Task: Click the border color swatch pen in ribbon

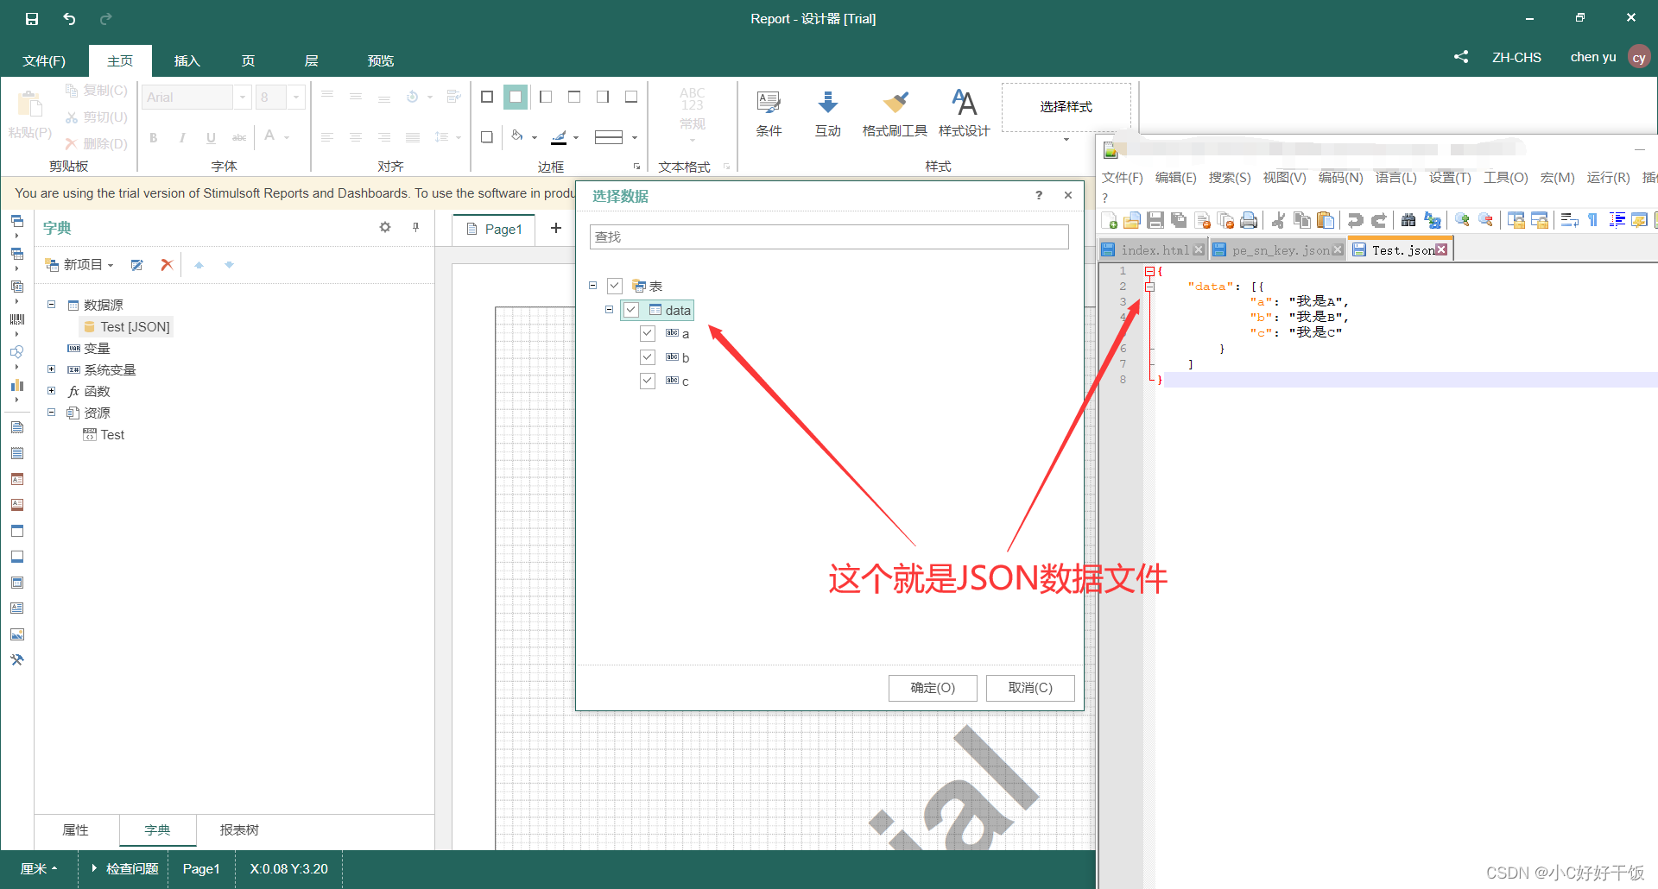Action: pyautogui.click(x=560, y=136)
